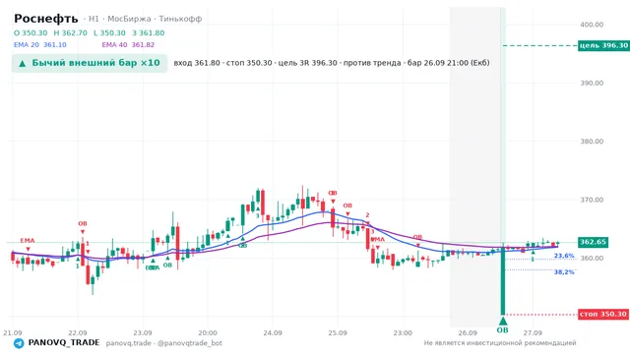The height and width of the screenshot is (354, 630).
Task: Click the 360.00 price axis label
Action: [x=592, y=258]
